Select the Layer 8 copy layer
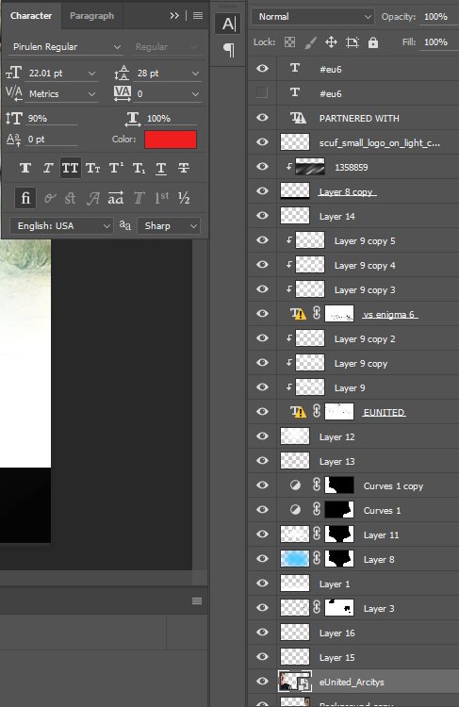This screenshot has width=459, height=707. coord(353,191)
